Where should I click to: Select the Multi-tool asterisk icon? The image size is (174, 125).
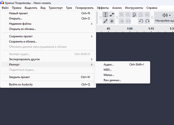112,21
